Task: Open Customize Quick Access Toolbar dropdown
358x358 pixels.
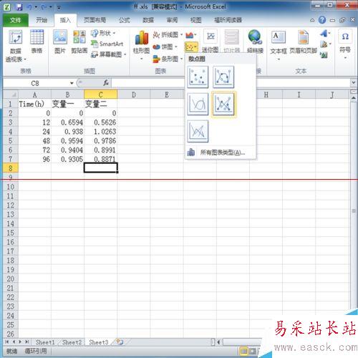Action: pyautogui.click(x=59, y=8)
